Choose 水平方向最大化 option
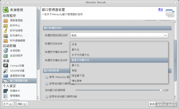Screen dimensions: 179x109 (119, 55)
